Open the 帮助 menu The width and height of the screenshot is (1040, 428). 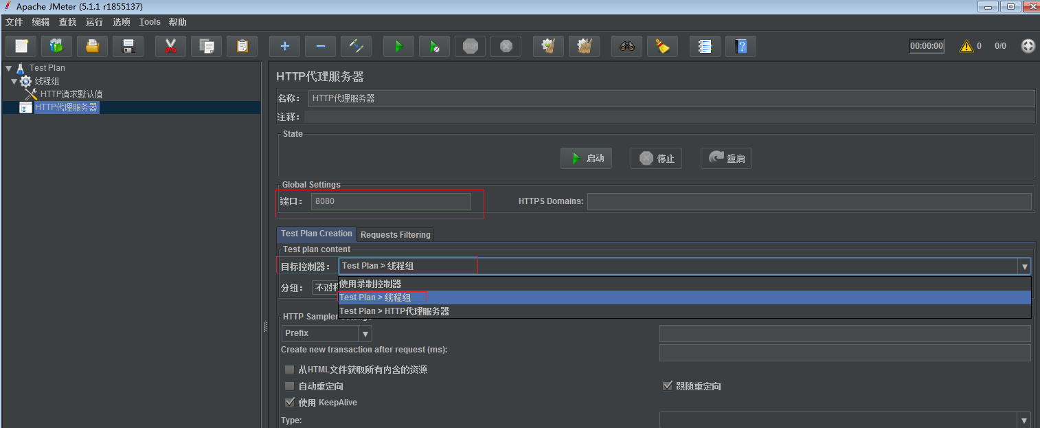coord(177,22)
